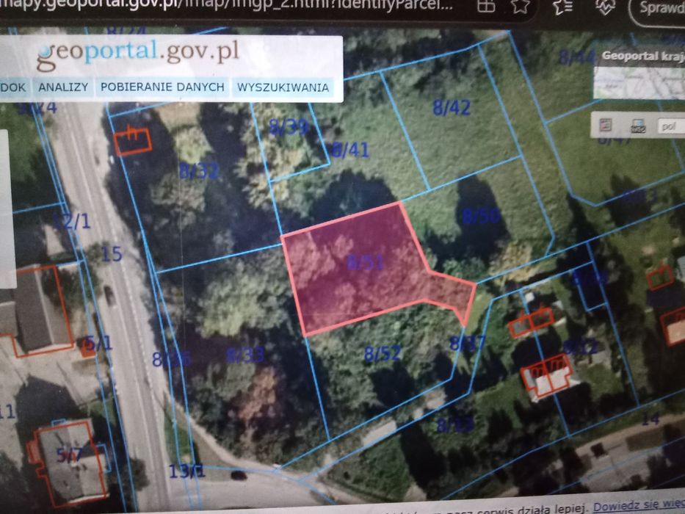Viewport: 685px width, 514px height.
Task: Click parcel label 13/1
Action: [x=187, y=471]
